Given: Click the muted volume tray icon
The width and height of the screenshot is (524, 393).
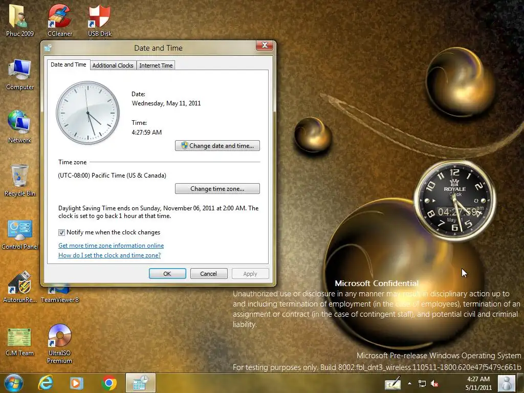Looking at the screenshot, I should [x=434, y=383].
